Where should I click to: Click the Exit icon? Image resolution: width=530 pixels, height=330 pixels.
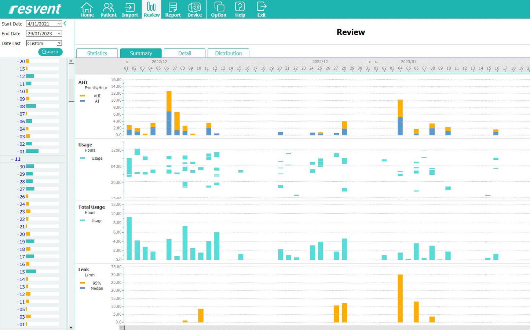[262, 10]
